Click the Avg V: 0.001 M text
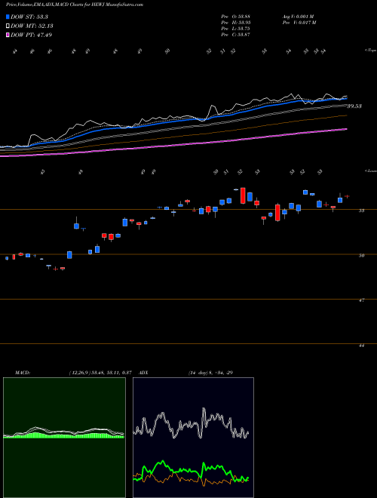377x498 pixels. 298,17
